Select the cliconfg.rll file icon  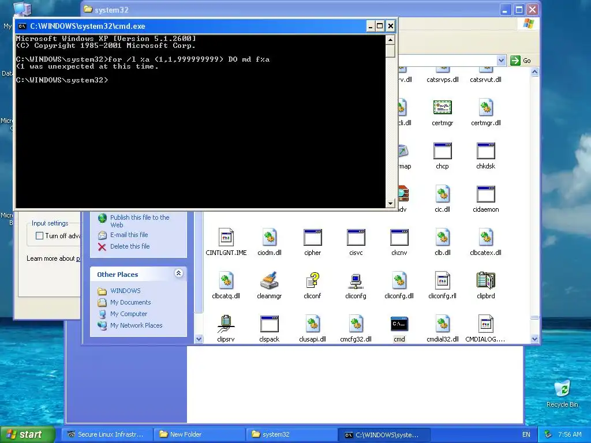click(x=442, y=281)
